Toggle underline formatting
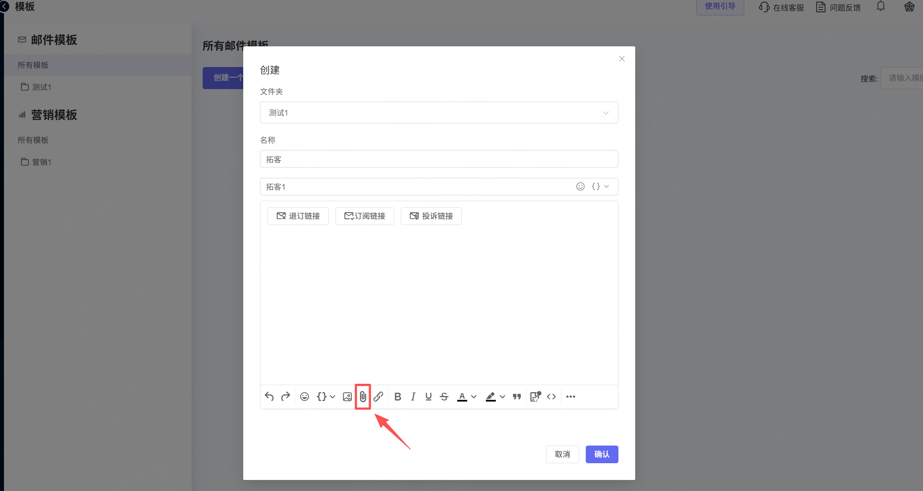This screenshot has height=491, width=923. [428, 397]
